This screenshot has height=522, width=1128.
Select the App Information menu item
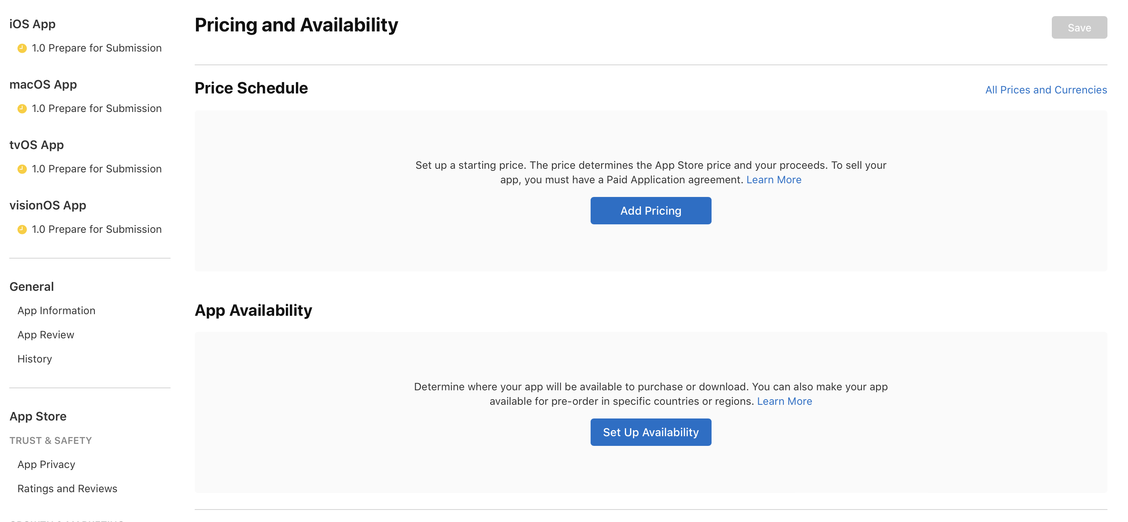pos(56,310)
